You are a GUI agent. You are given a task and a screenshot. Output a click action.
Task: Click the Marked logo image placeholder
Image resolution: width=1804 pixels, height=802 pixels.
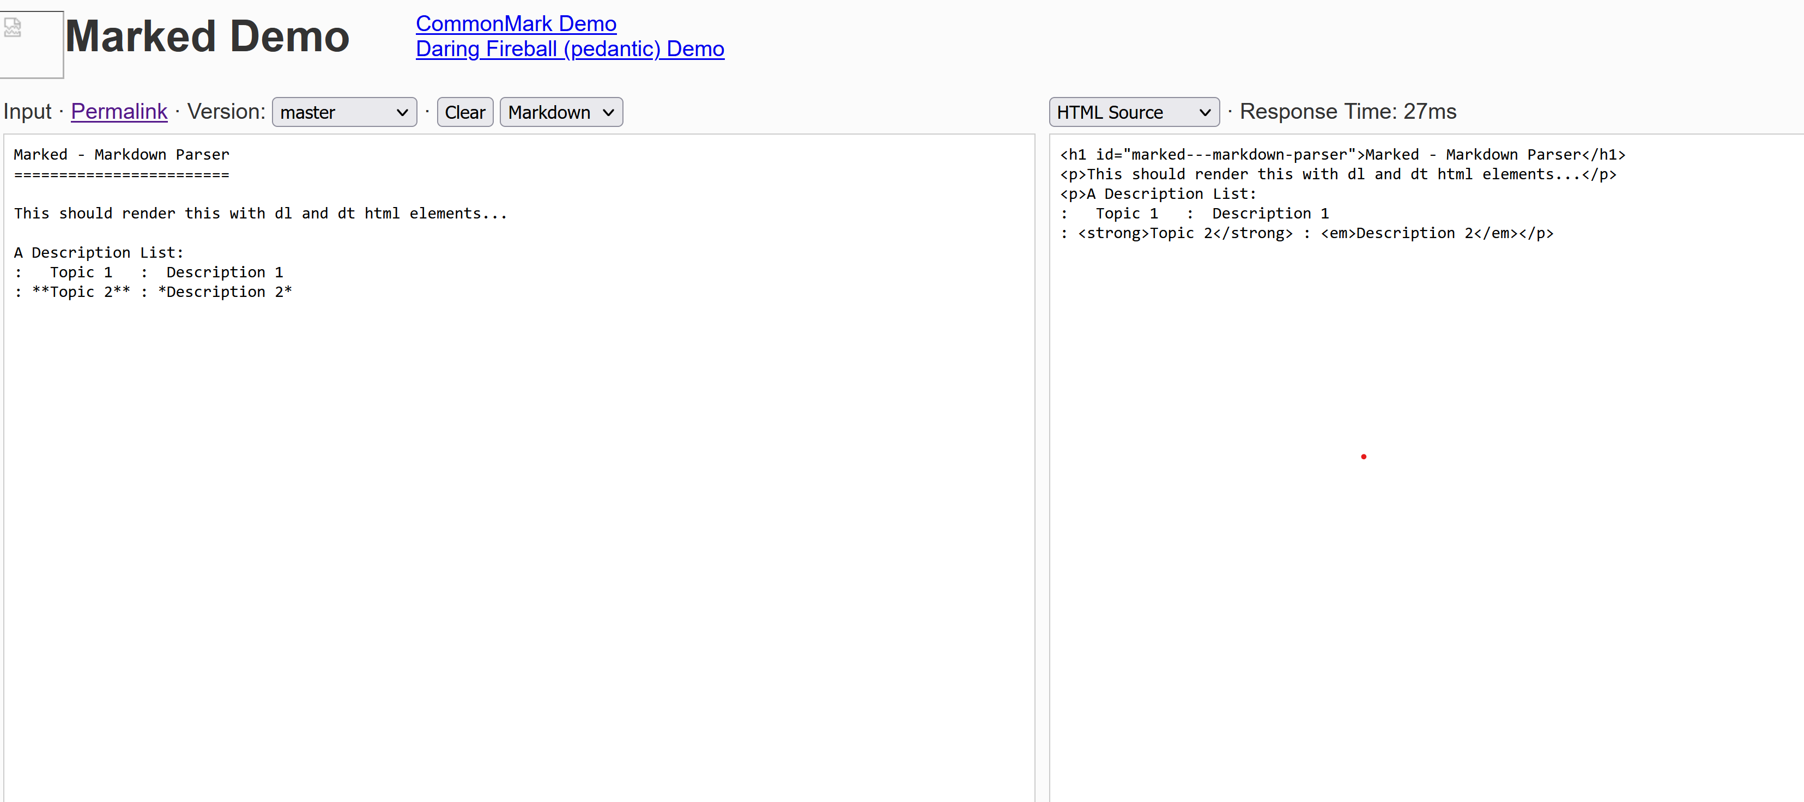coord(32,44)
